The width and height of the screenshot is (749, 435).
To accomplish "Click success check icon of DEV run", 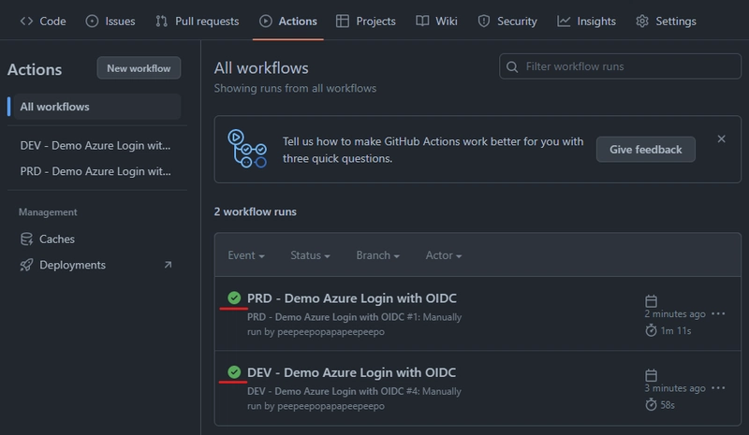I will [x=234, y=372].
